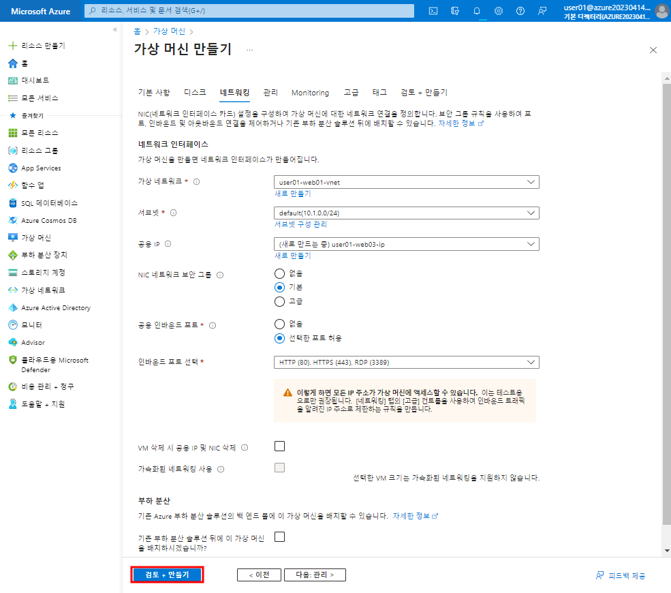
Task: Switch to the 고급 tab
Action: click(352, 93)
